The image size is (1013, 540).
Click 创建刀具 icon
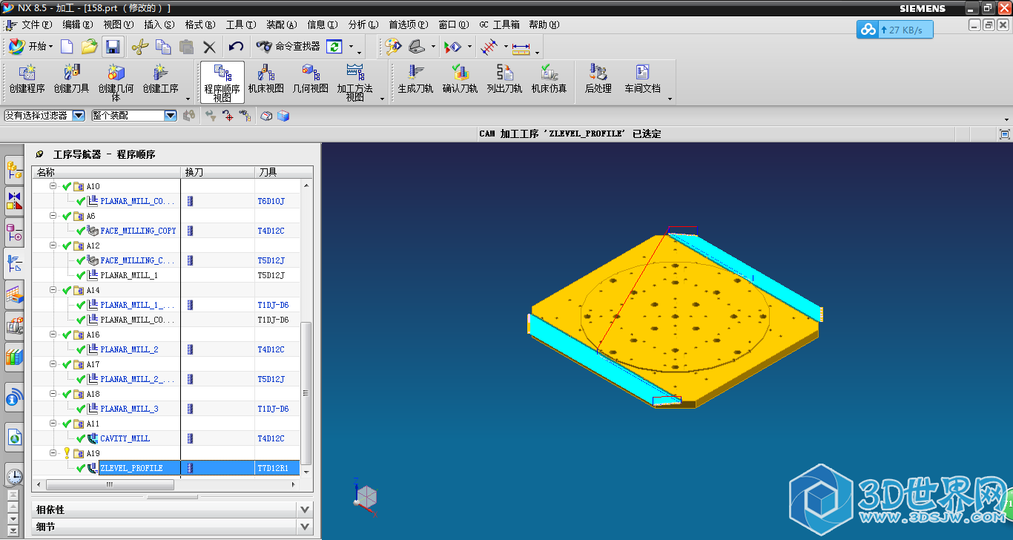coord(71,79)
